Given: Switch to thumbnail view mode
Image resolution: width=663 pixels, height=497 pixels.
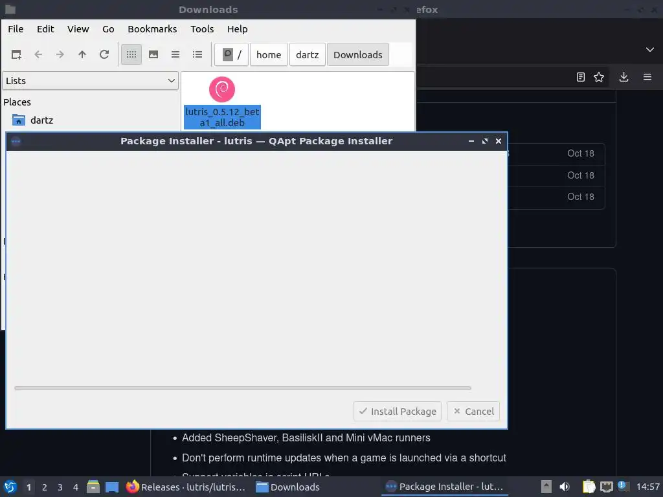Looking at the screenshot, I should pos(153,54).
